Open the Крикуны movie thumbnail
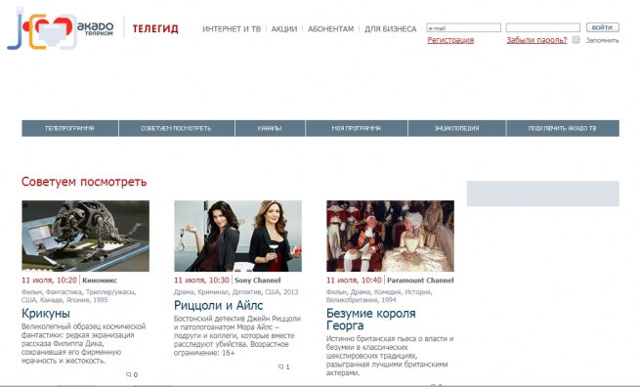640x387 pixels. point(86,236)
